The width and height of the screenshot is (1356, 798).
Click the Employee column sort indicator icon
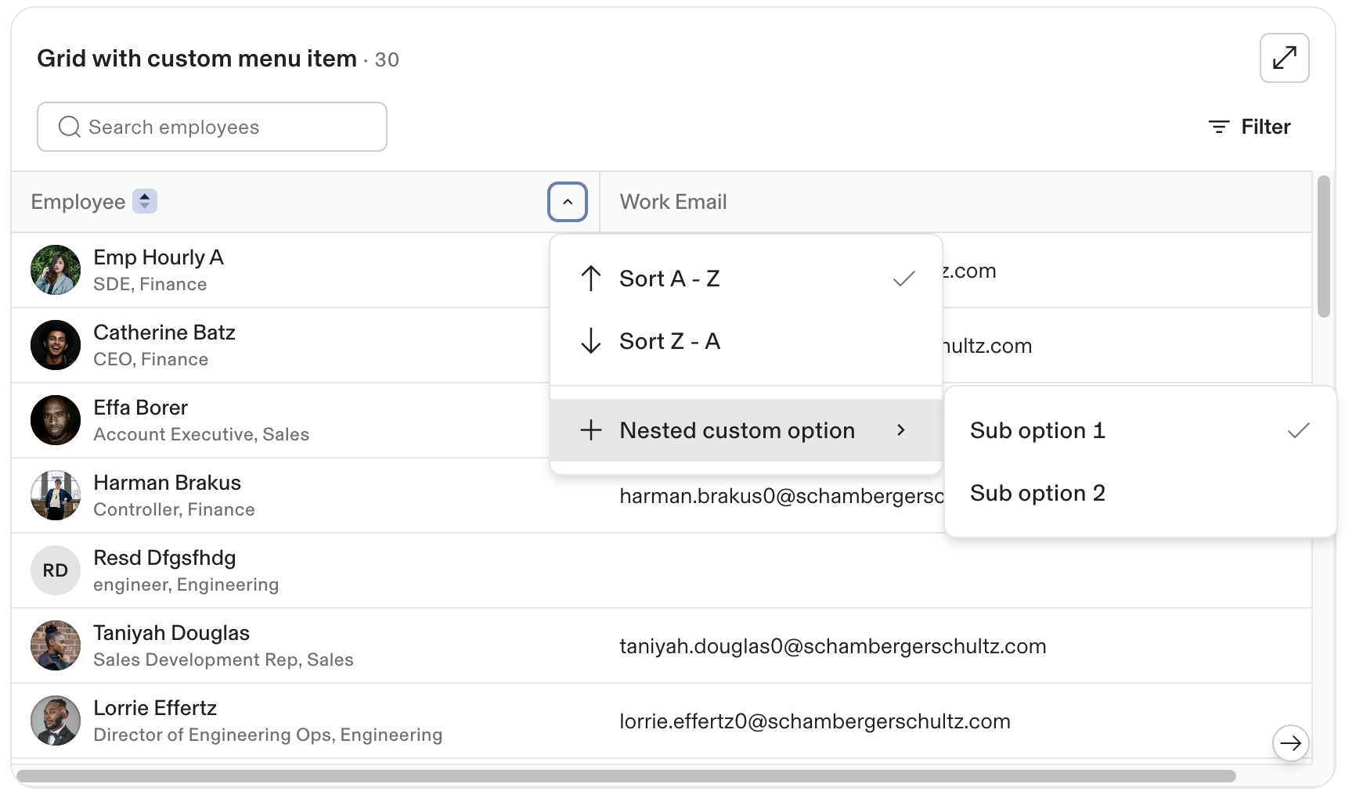[x=145, y=202]
